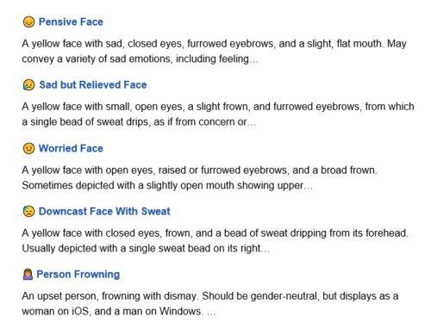The image size is (431, 323).
Task: Click the Sad but Relieved Face description text
Action: 218,115
